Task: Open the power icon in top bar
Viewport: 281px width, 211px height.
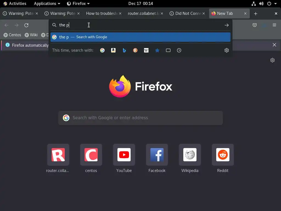Action: [269, 4]
